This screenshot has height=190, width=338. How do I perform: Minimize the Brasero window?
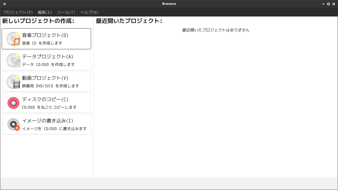[x=323, y=4]
